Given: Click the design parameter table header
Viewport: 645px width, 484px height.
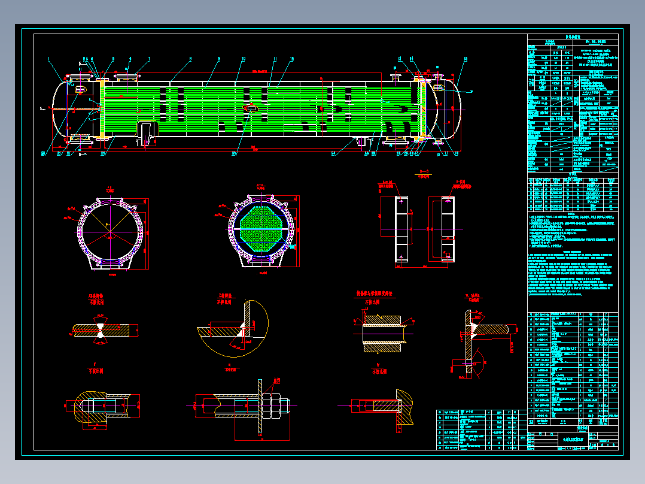Looking at the screenshot, I should [x=573, y=37].
